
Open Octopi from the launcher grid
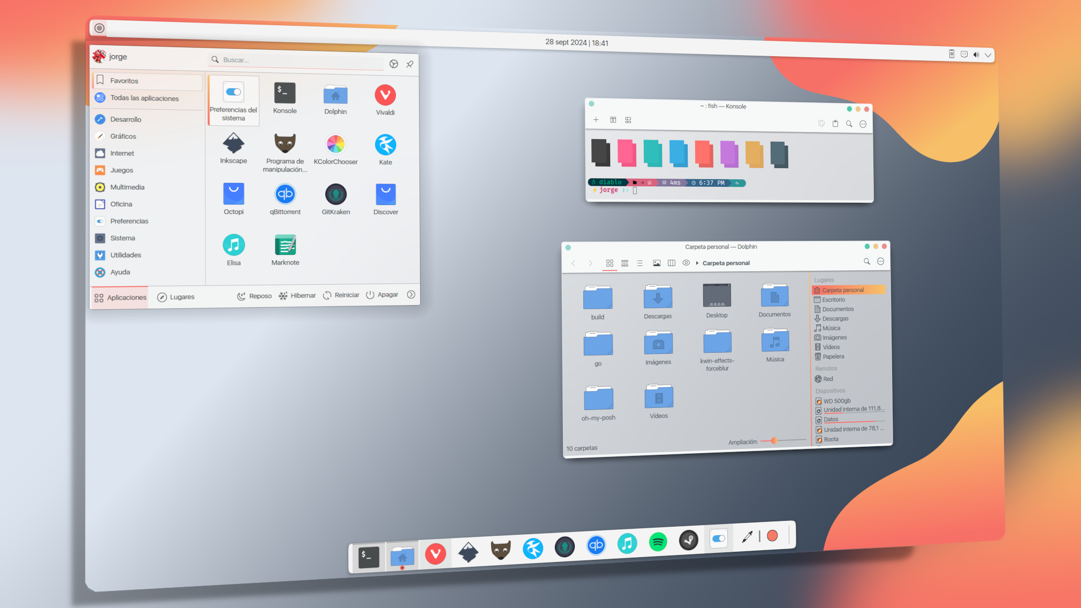click(x=233, y=199)
